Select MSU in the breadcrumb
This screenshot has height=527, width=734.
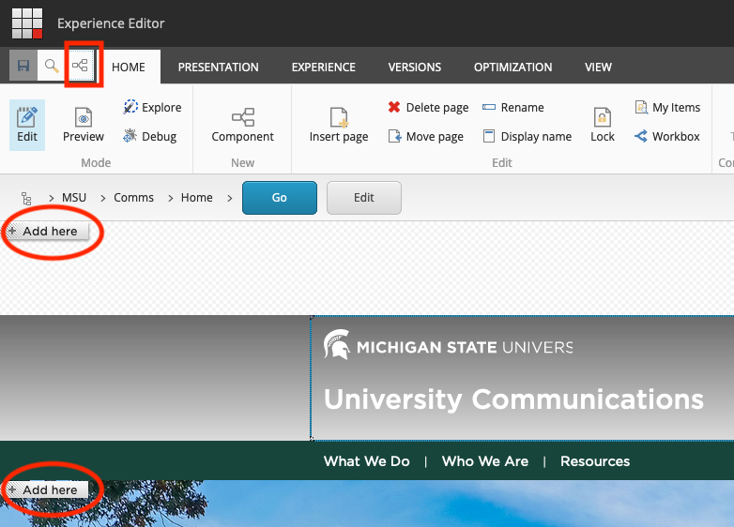[x=74, y=197]
